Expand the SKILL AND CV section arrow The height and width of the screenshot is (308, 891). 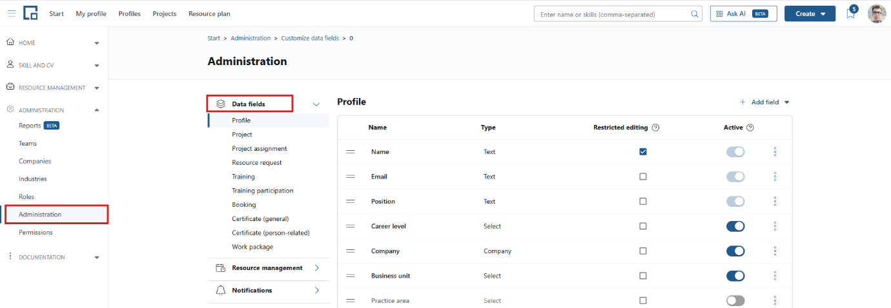97,65
